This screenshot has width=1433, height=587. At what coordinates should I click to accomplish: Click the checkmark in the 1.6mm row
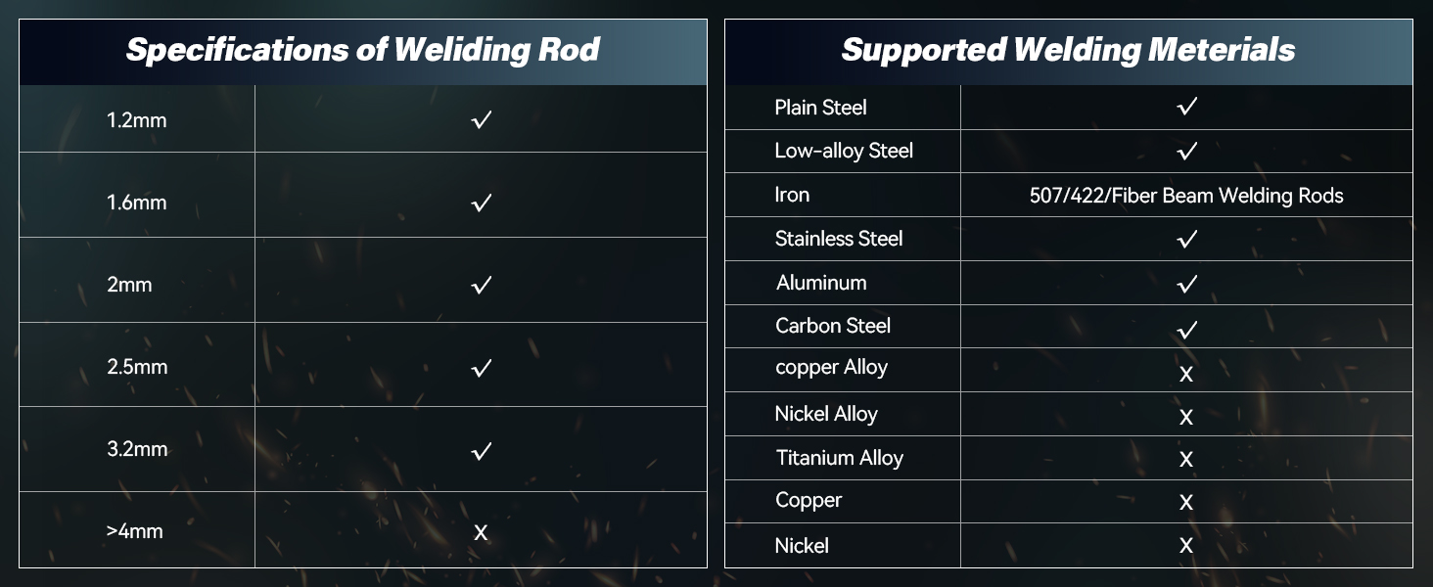tap(481, 203)
